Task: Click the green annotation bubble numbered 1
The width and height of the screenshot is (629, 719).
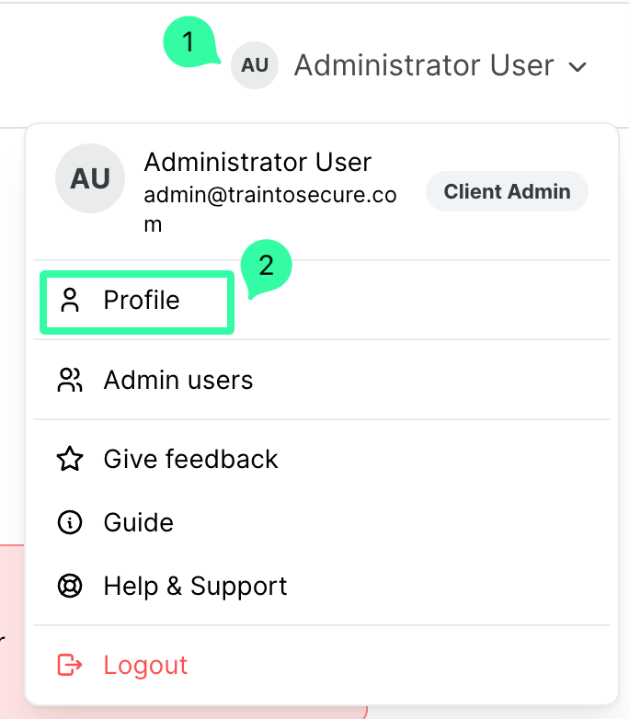Action: click(189, 42)
